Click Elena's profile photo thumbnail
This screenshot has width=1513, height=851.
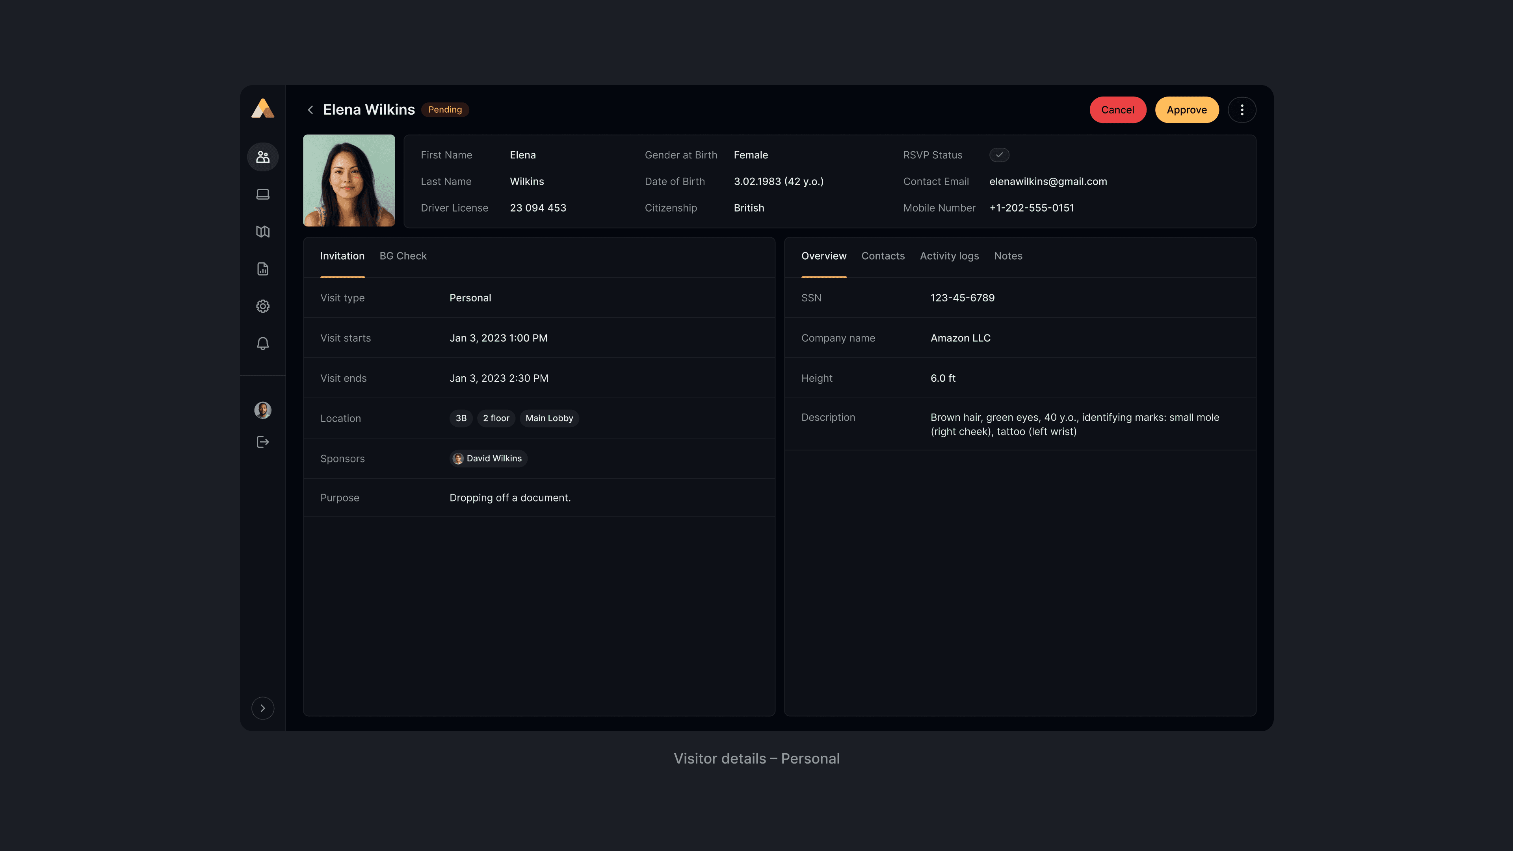pyautogui.click(x=349, y=181)
